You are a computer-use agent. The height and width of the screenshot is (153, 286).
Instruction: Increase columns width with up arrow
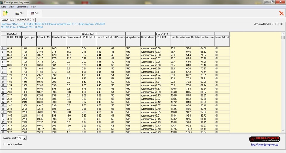[25, 137]
